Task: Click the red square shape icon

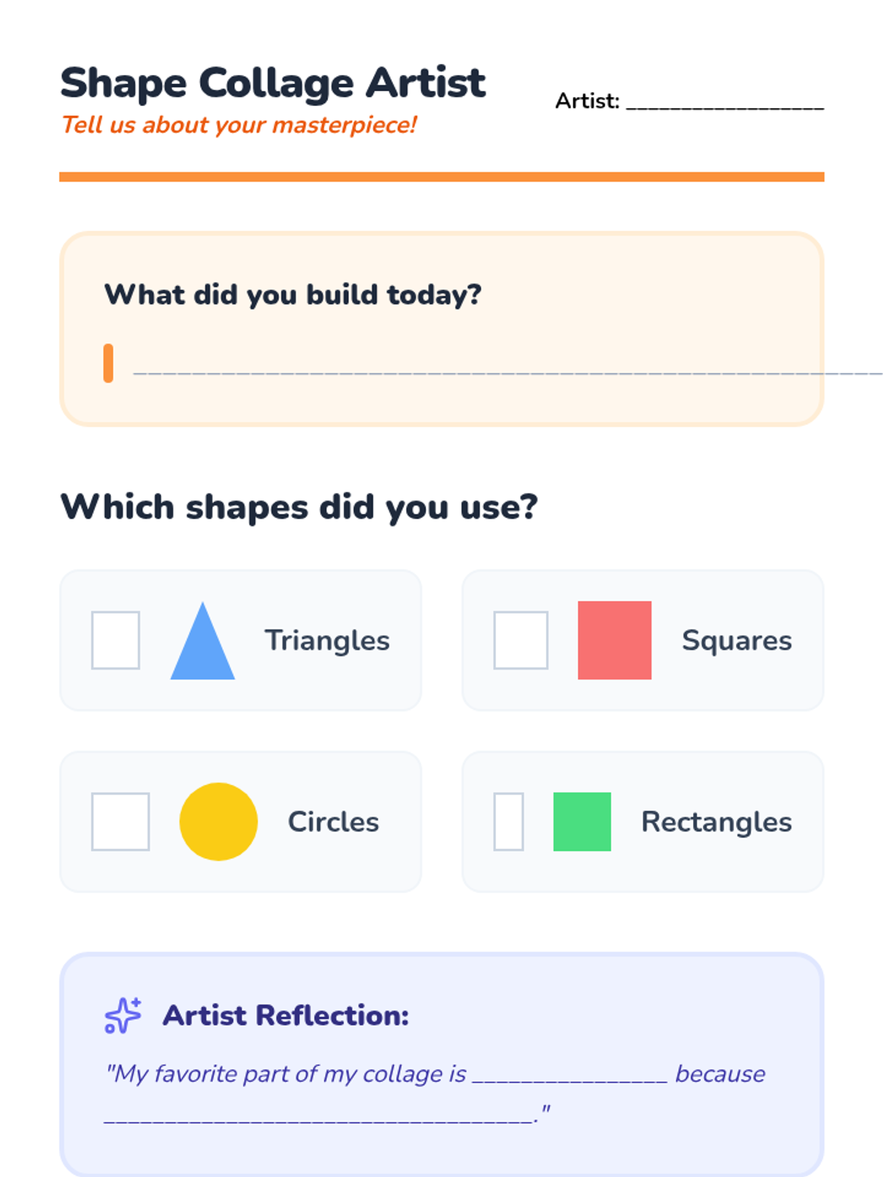Action: [614, 640]
